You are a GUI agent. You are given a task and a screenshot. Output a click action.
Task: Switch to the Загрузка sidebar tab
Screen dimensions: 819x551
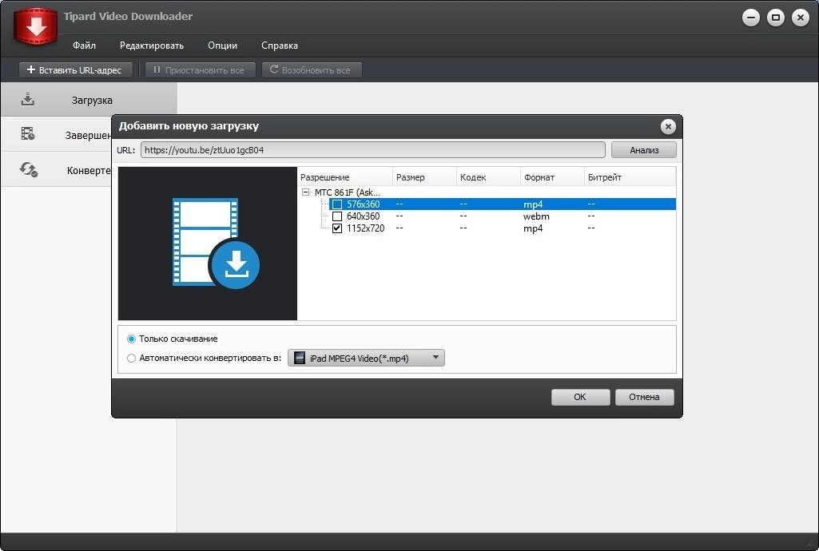[x=89, y=100]
